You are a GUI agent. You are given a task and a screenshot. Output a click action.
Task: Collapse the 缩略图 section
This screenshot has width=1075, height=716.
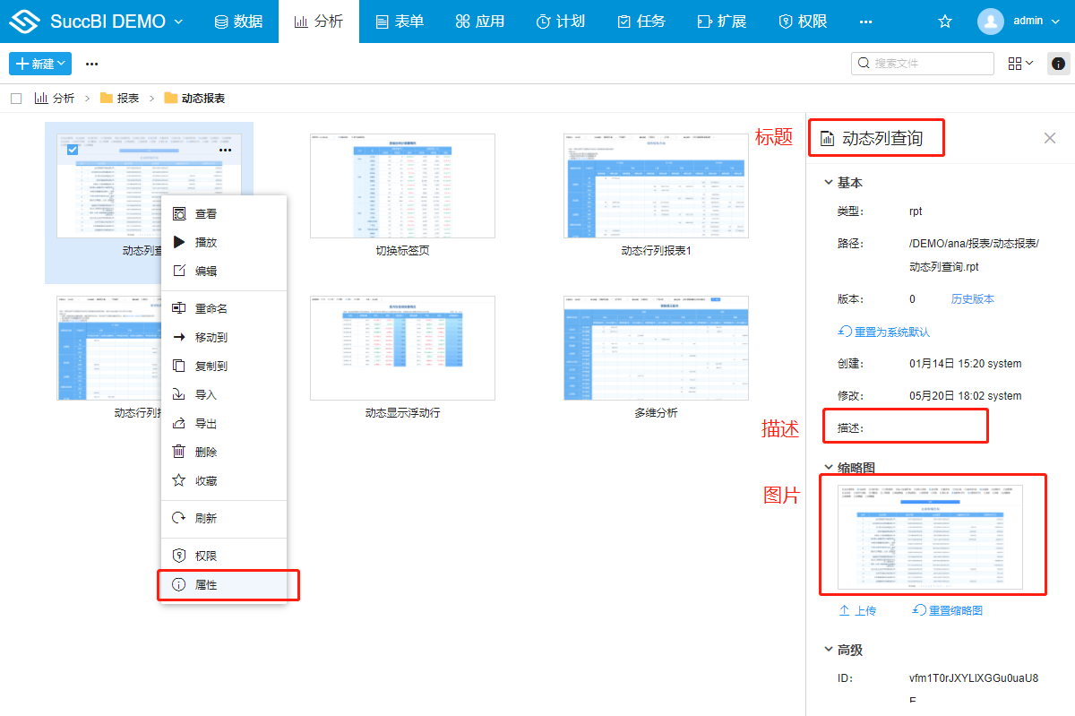[828, 468]
